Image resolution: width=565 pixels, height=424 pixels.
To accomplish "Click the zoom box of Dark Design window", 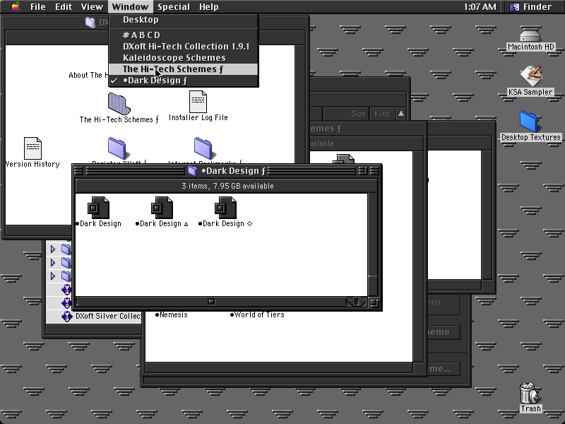I will [x=362, y=170].
